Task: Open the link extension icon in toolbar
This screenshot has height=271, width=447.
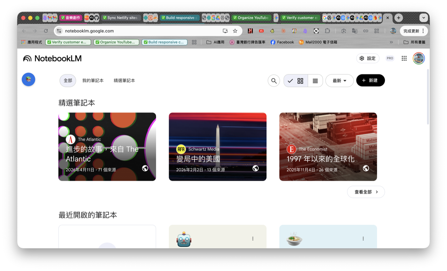Action: tap(366, 31)
